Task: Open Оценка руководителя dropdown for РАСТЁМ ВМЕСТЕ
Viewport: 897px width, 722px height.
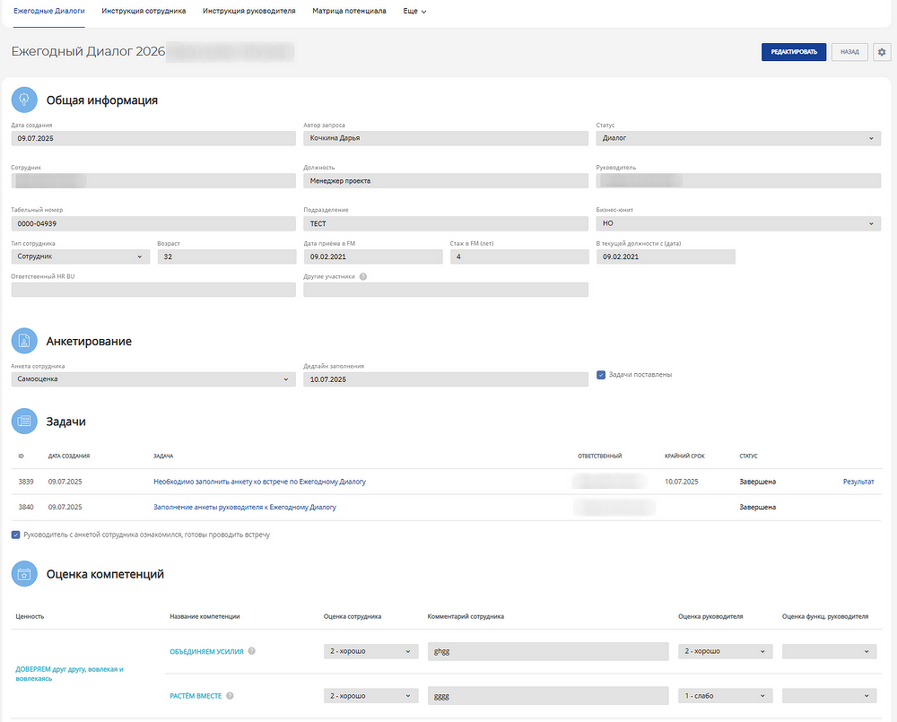Action: click(725, 696)
